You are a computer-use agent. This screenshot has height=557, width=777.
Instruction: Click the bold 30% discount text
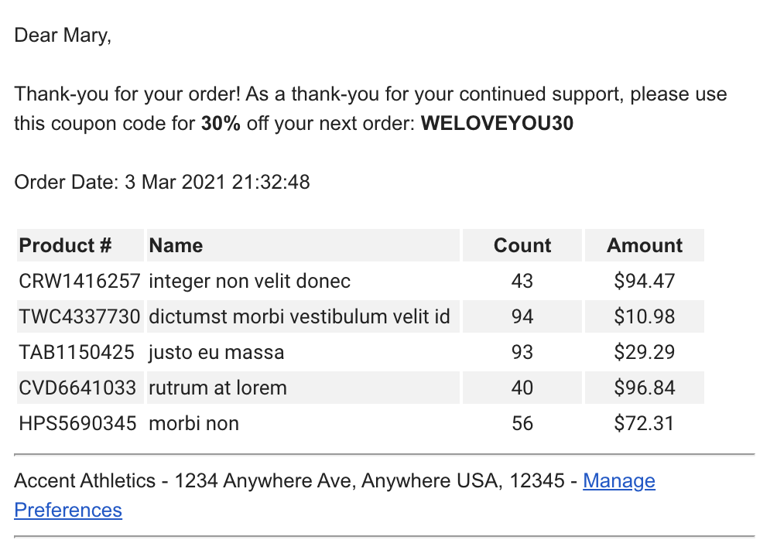click(221, 124)
